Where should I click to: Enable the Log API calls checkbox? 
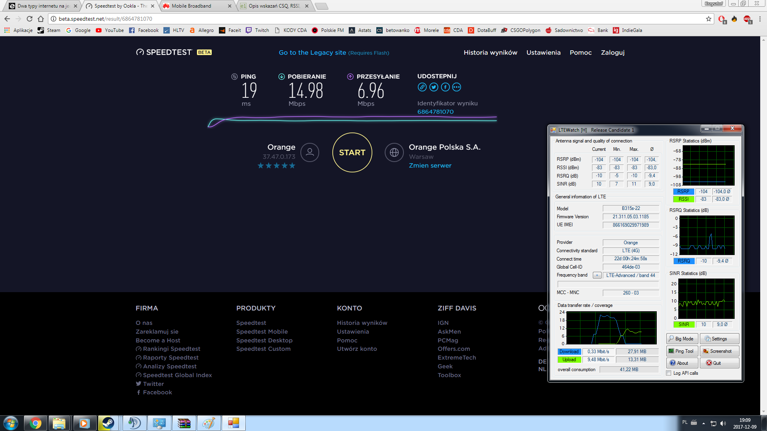(669, 373)
